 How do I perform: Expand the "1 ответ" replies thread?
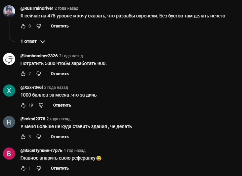point(33,42)
